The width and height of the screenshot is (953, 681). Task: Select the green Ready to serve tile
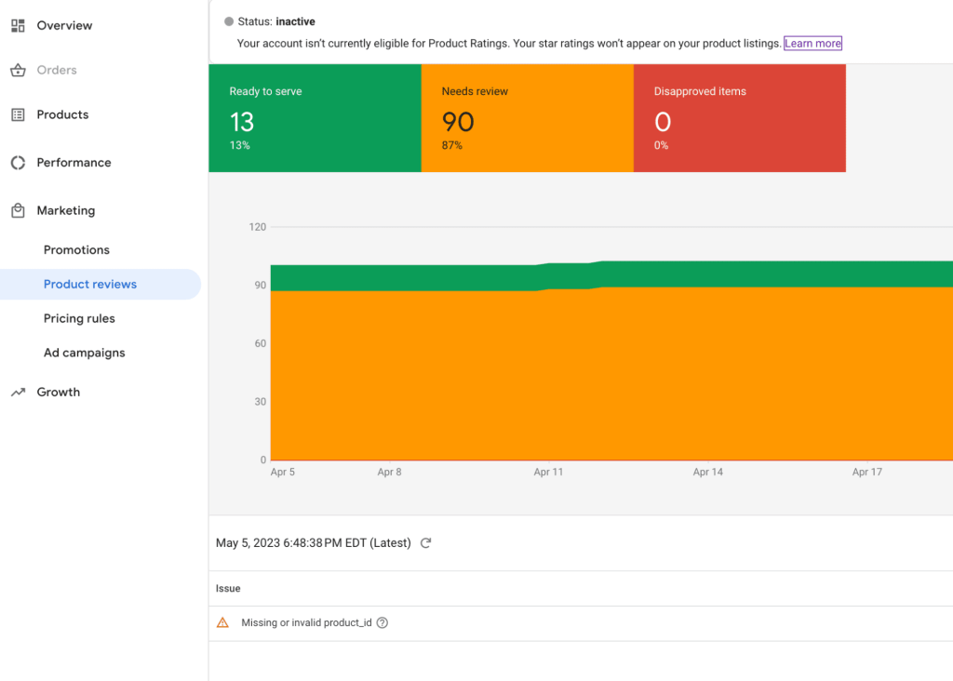point(315,118)
